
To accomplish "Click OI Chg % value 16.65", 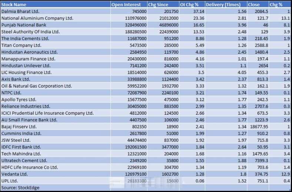I will (x=199, y=25).
